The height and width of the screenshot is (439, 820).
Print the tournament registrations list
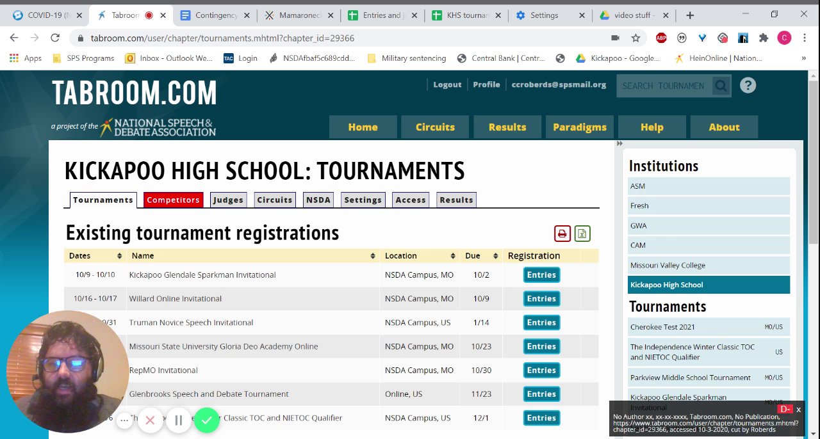[562, 234]
